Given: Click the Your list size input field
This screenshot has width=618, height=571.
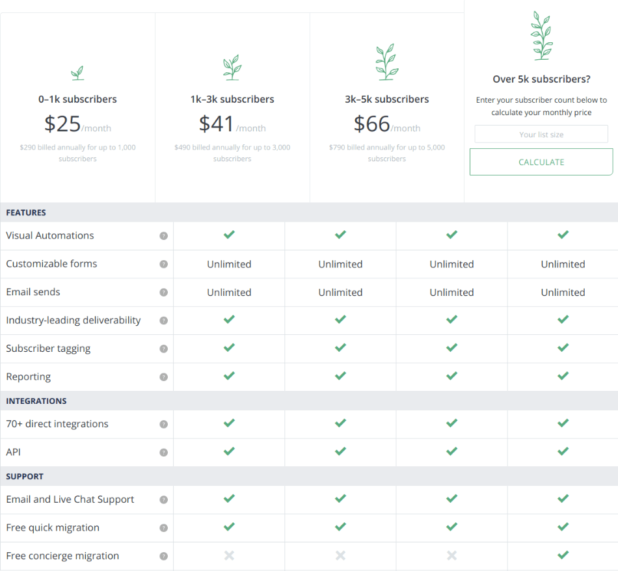Looking at the screenshot, I should [x=541, y=133].
